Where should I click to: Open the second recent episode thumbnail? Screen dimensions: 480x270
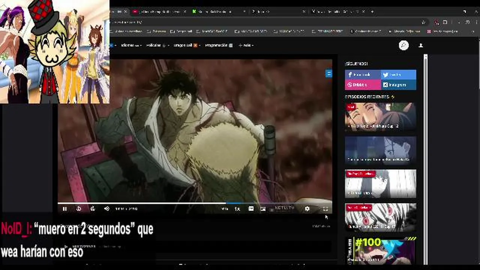point(380,150)
